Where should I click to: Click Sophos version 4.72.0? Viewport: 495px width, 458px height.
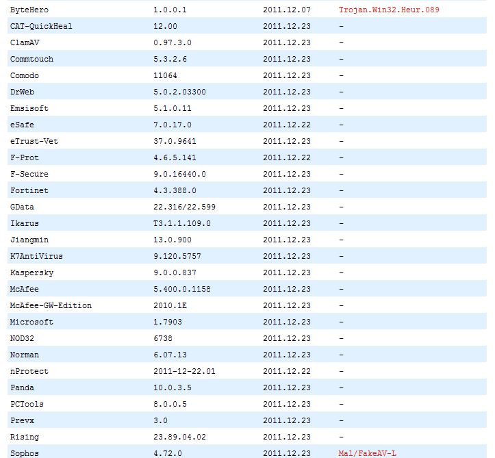click(168, 453)
